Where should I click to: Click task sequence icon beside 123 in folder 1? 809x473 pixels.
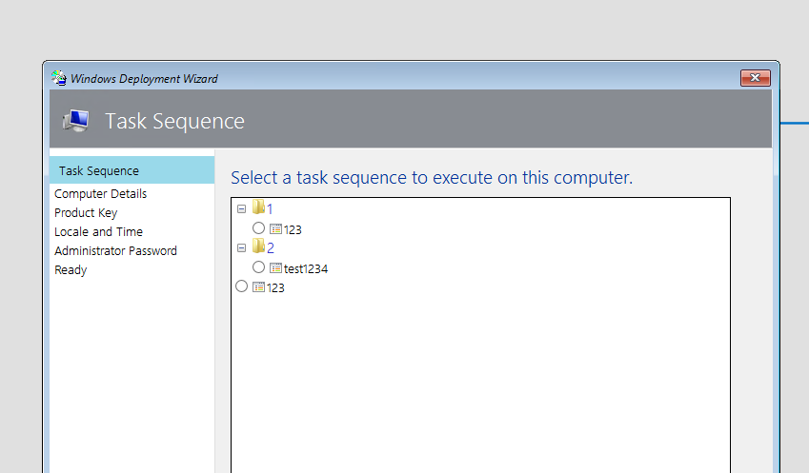[276, 229]
